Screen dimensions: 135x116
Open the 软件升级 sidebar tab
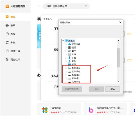pyautogui.click(x=15, y=51)
